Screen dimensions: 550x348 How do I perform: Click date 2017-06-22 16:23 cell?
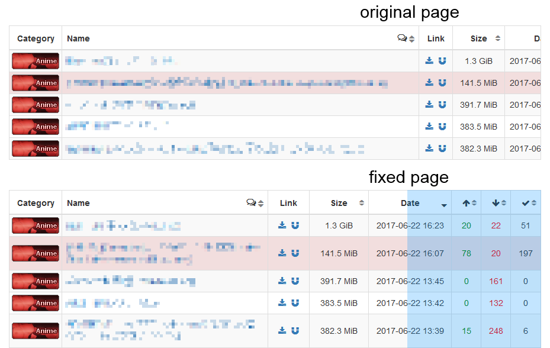(x=410, y=225)
